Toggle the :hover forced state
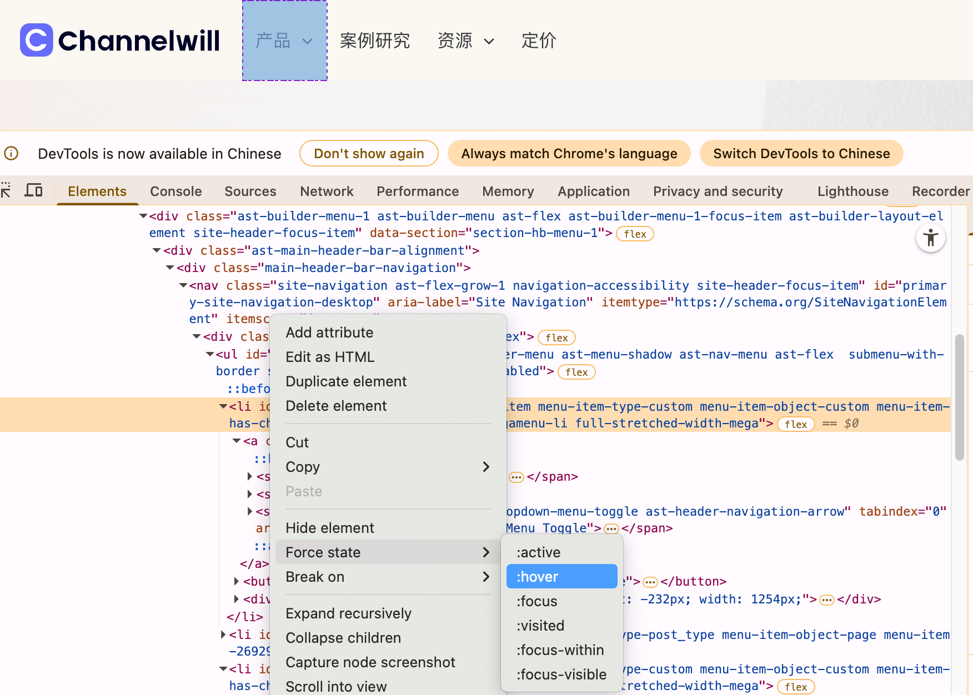973x695 pixels. click(x=561, y=577)
